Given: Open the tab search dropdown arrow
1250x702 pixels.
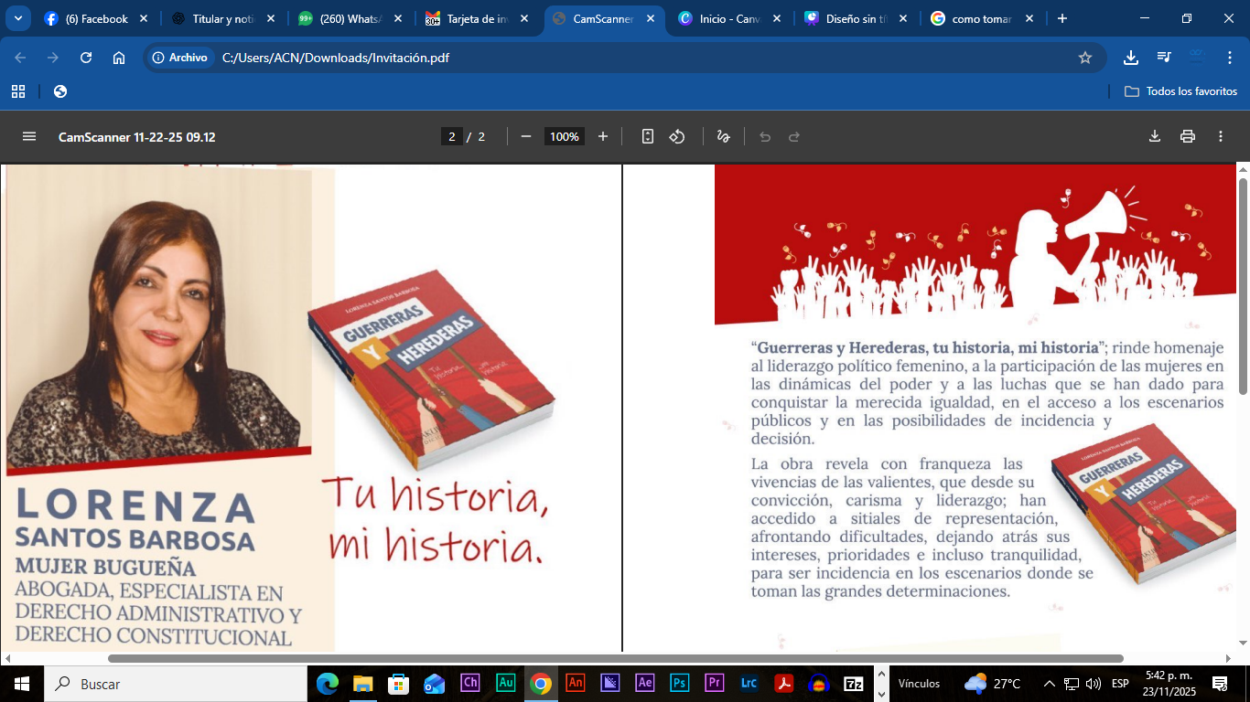Looking at the screenshot, I should (18, 18).
